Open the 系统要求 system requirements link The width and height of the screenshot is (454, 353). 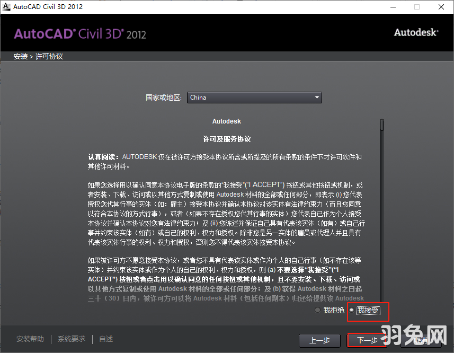click(72, 339)
